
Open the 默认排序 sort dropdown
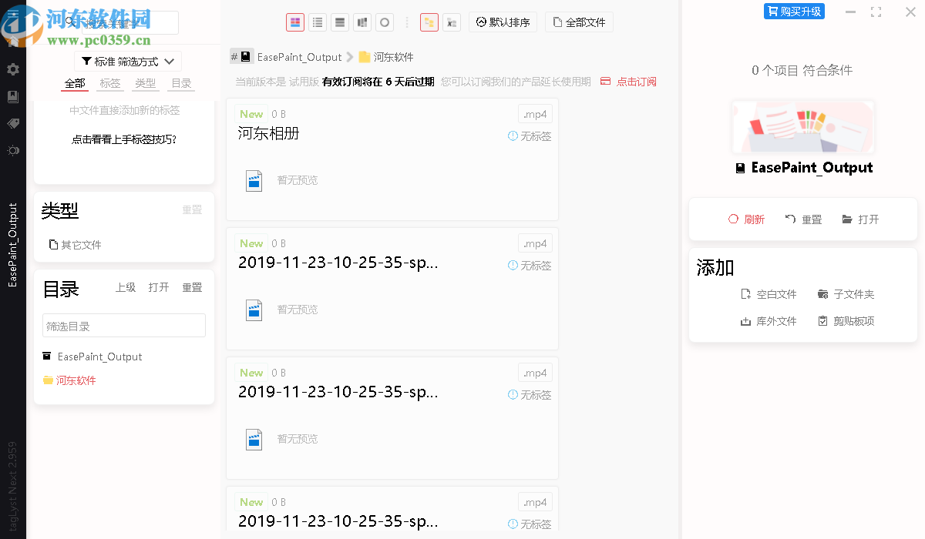(503, 22)
